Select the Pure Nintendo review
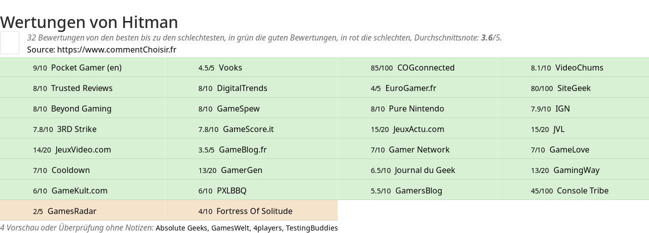649x233 pixels. 417,108
